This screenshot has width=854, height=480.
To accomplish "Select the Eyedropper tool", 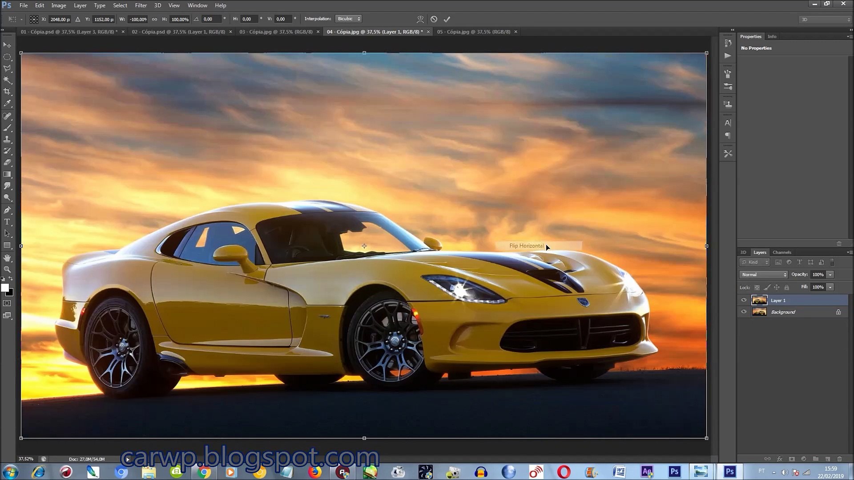I will (x=7, y=104).
